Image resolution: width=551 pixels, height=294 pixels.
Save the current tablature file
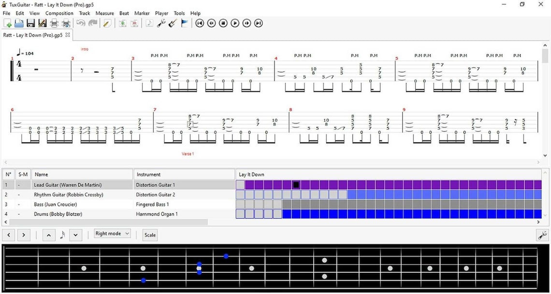tap(30, 23)
